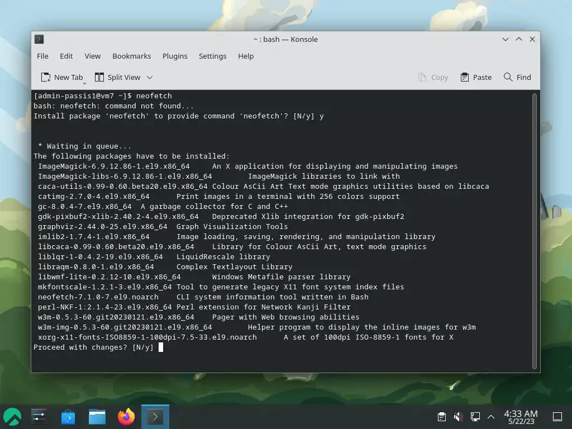Open the Plugins menu

coord(175,56)
